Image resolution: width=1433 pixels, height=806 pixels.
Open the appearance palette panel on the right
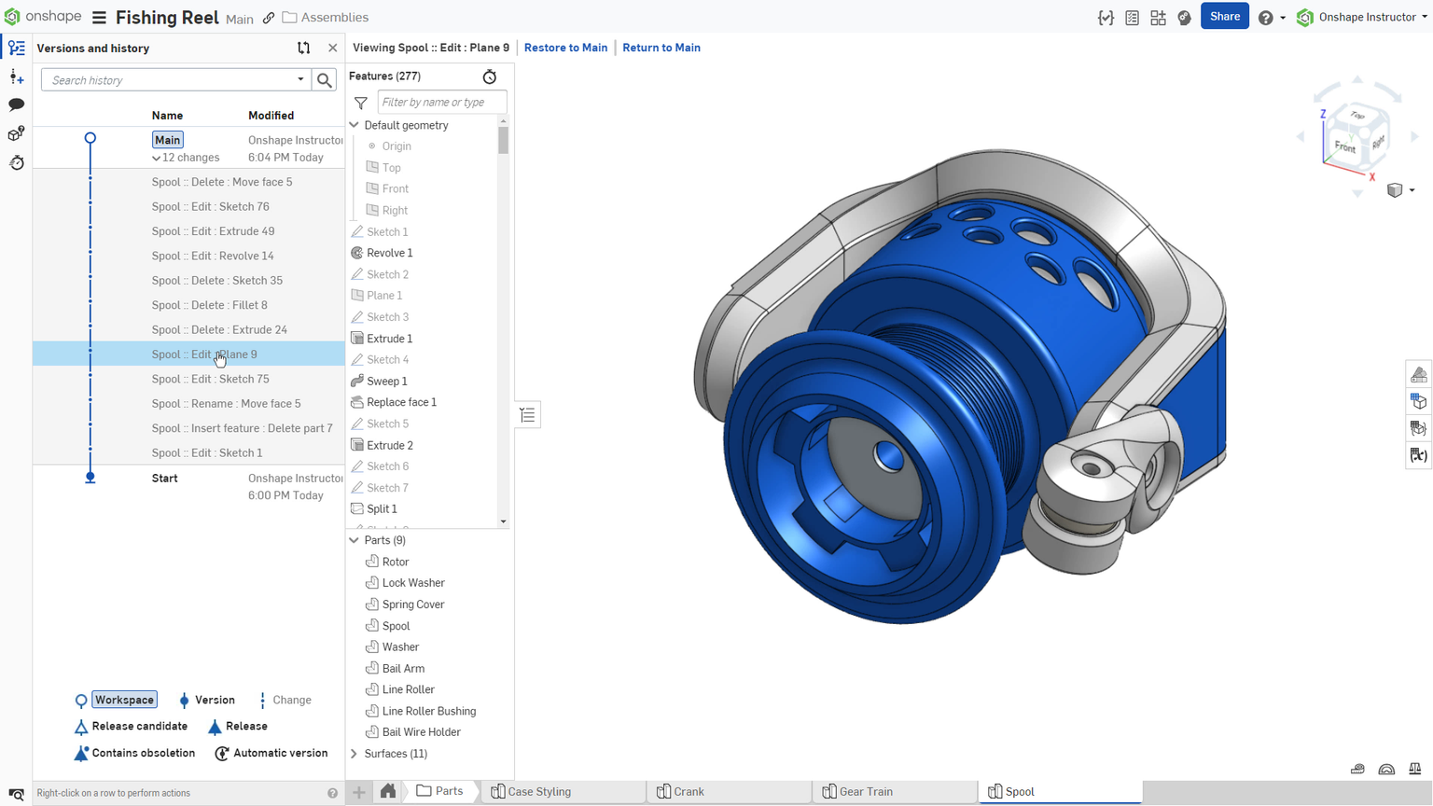(x=1418, y=373)
